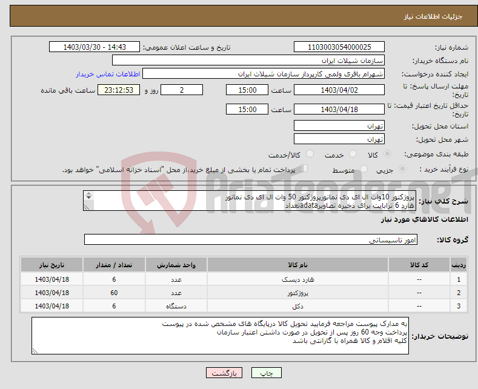478x389 pixels.
Task: Click the کد کالا column header
Action: pos(419,265)
